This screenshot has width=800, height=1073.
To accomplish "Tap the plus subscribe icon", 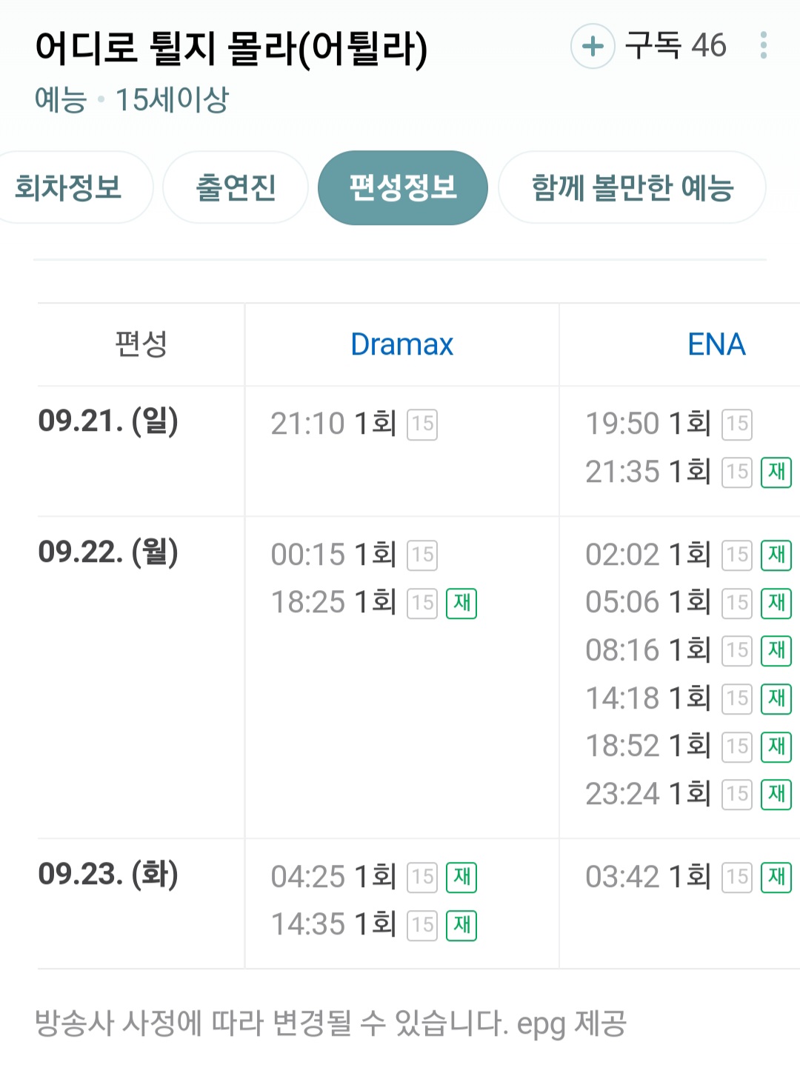I will click(x=593, y=46).
